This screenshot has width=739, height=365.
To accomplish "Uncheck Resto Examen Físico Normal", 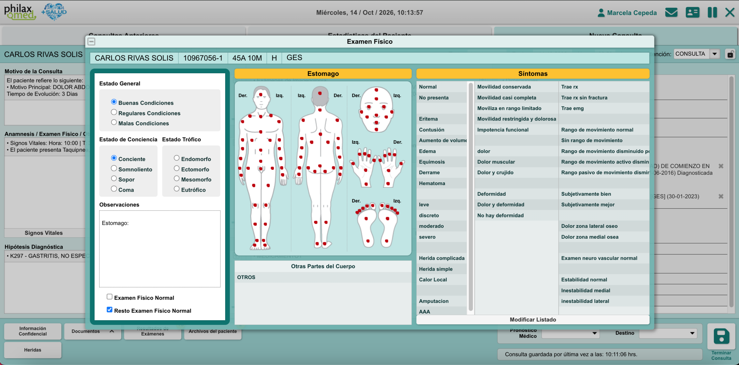I will tap(109, 310).
